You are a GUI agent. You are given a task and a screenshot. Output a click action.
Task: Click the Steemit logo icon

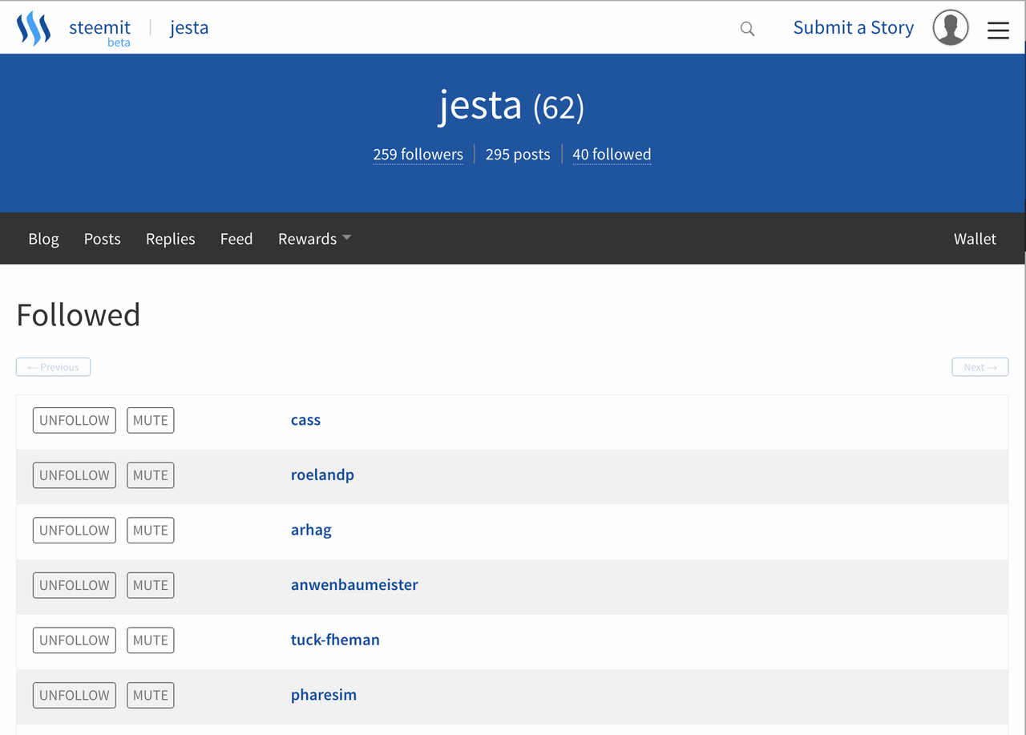click(34, 28)
